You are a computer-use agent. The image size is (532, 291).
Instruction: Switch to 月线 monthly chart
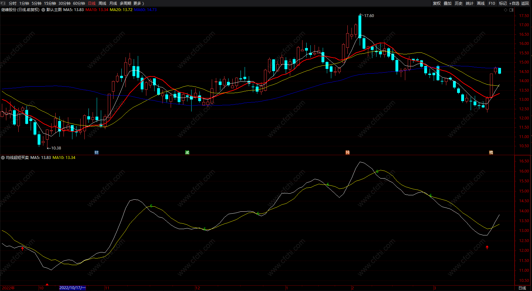113,3
